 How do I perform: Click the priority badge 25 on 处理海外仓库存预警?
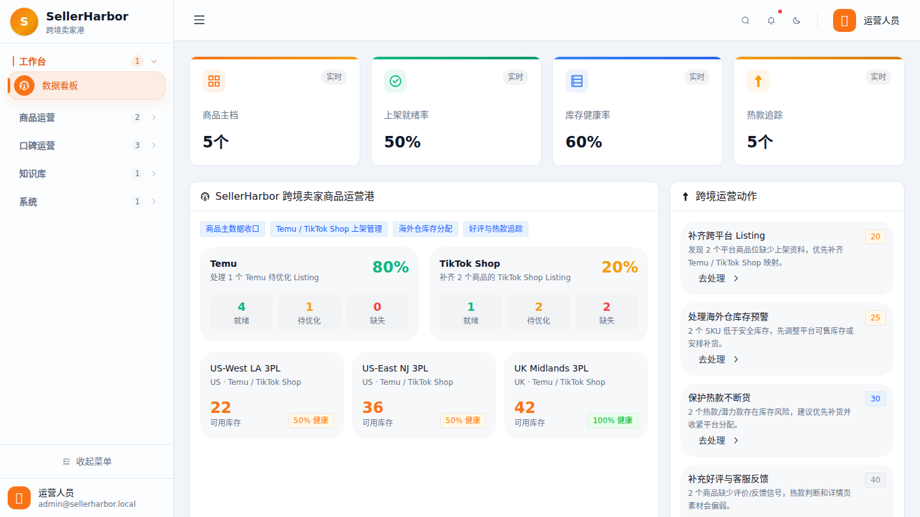875,318
